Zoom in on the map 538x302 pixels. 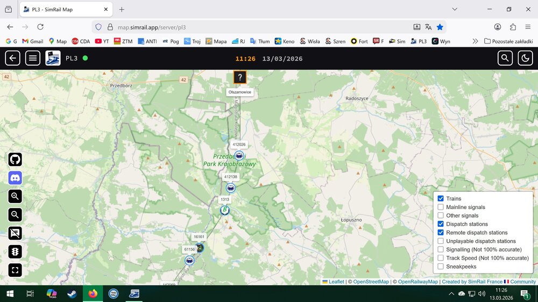click(15, 197)
